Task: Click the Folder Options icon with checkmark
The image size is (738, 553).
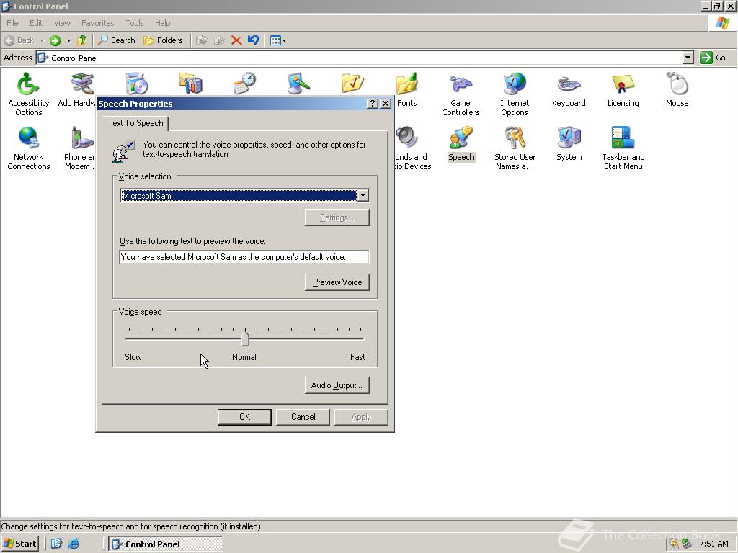Action: (x=352, y=84)
